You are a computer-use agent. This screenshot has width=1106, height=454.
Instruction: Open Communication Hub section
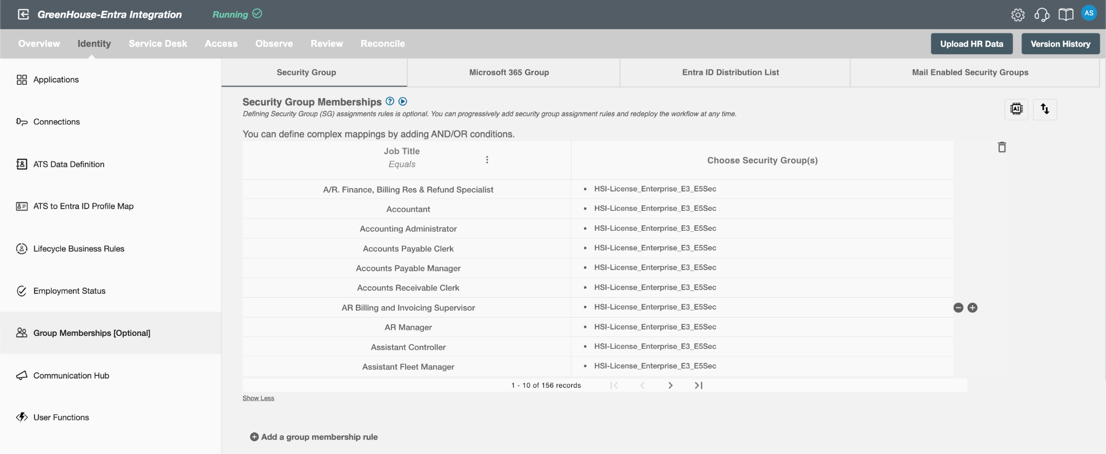click(71, 375)
